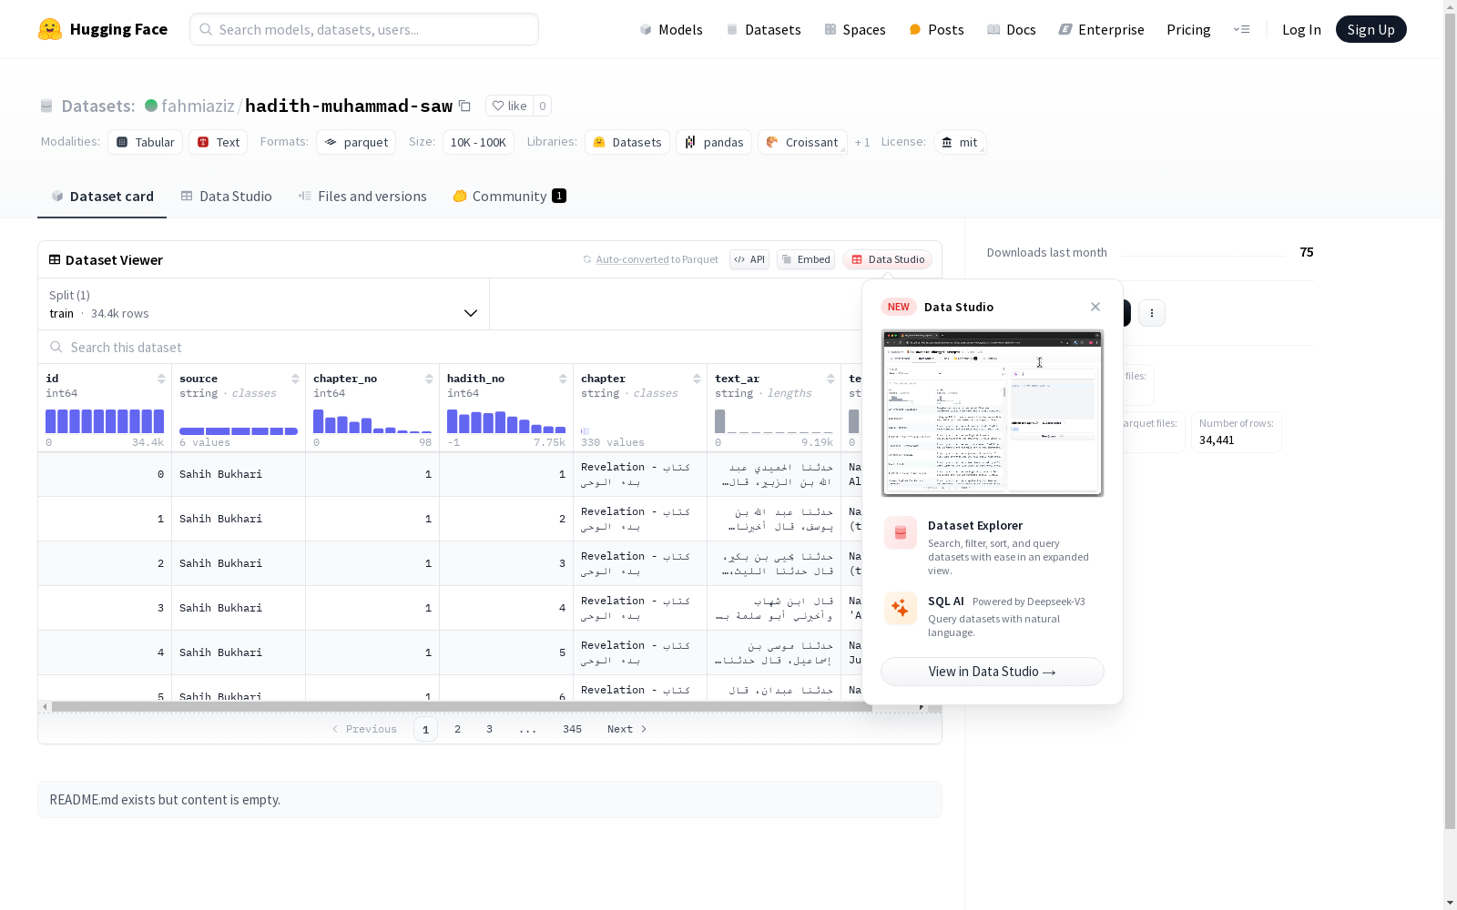Close the Data Studio popup

[x=1095, y=307]
